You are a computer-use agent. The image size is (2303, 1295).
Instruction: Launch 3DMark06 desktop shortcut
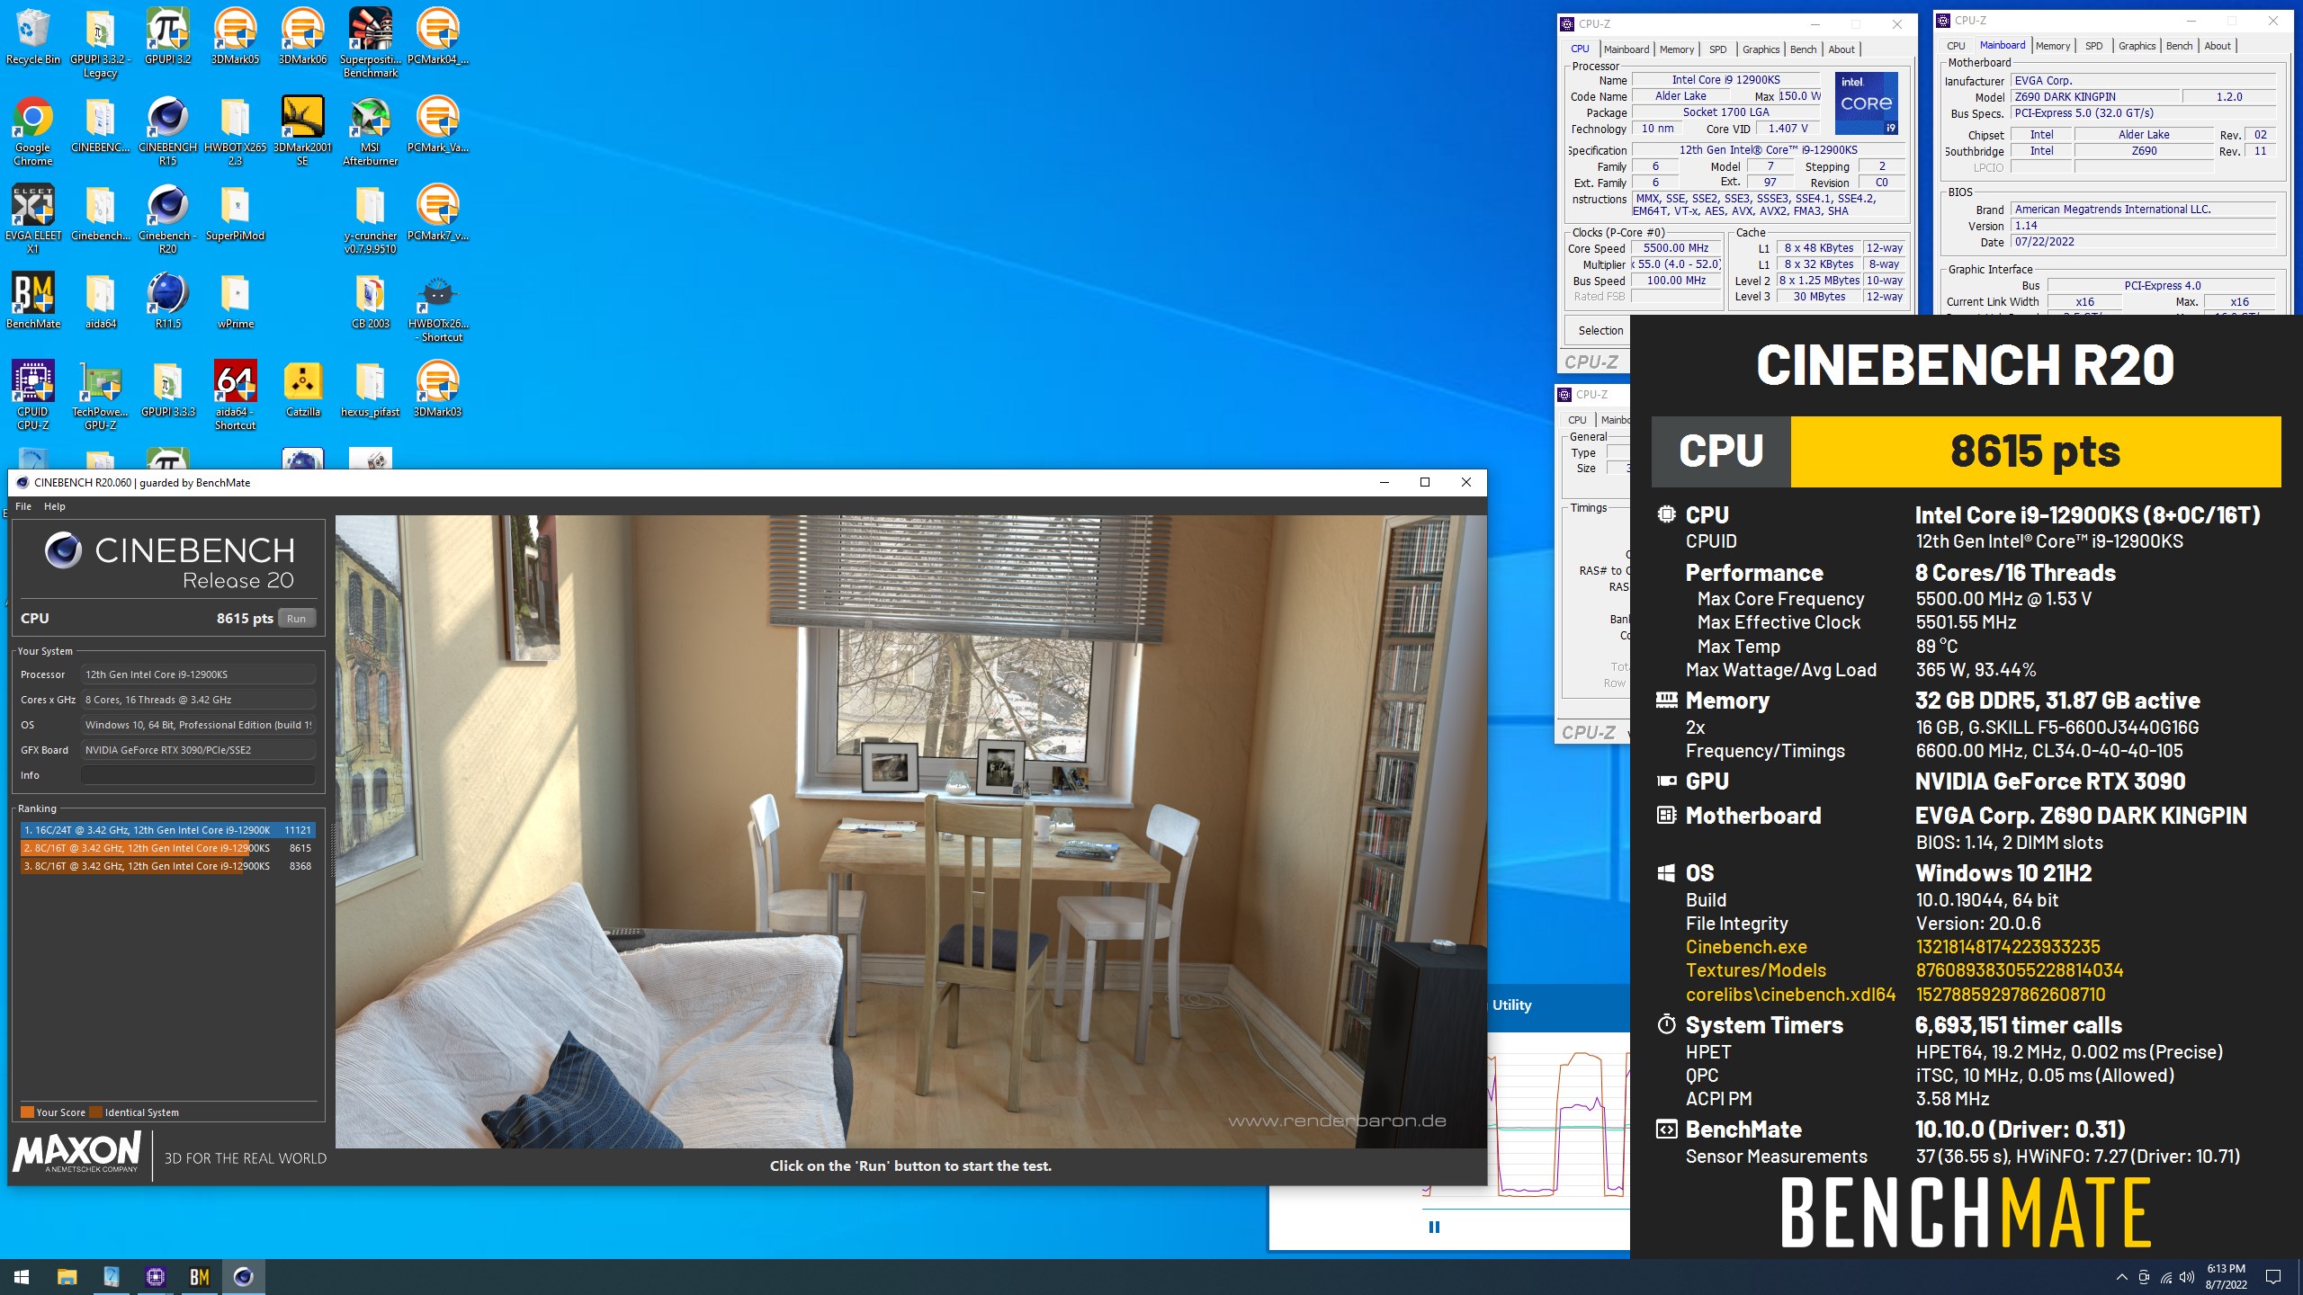302,37
